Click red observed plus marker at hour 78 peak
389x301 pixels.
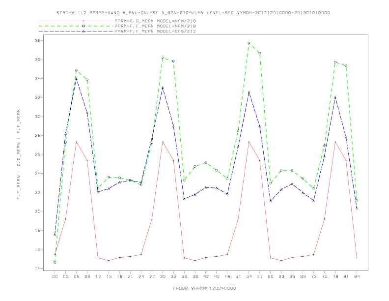(335, 142)
